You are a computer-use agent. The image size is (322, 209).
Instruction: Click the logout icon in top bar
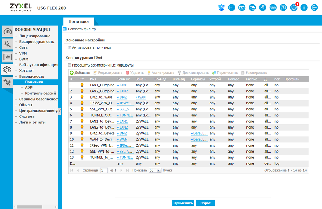click(314, 8)
